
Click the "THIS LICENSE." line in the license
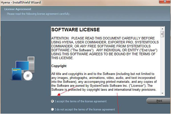point(62,58)
